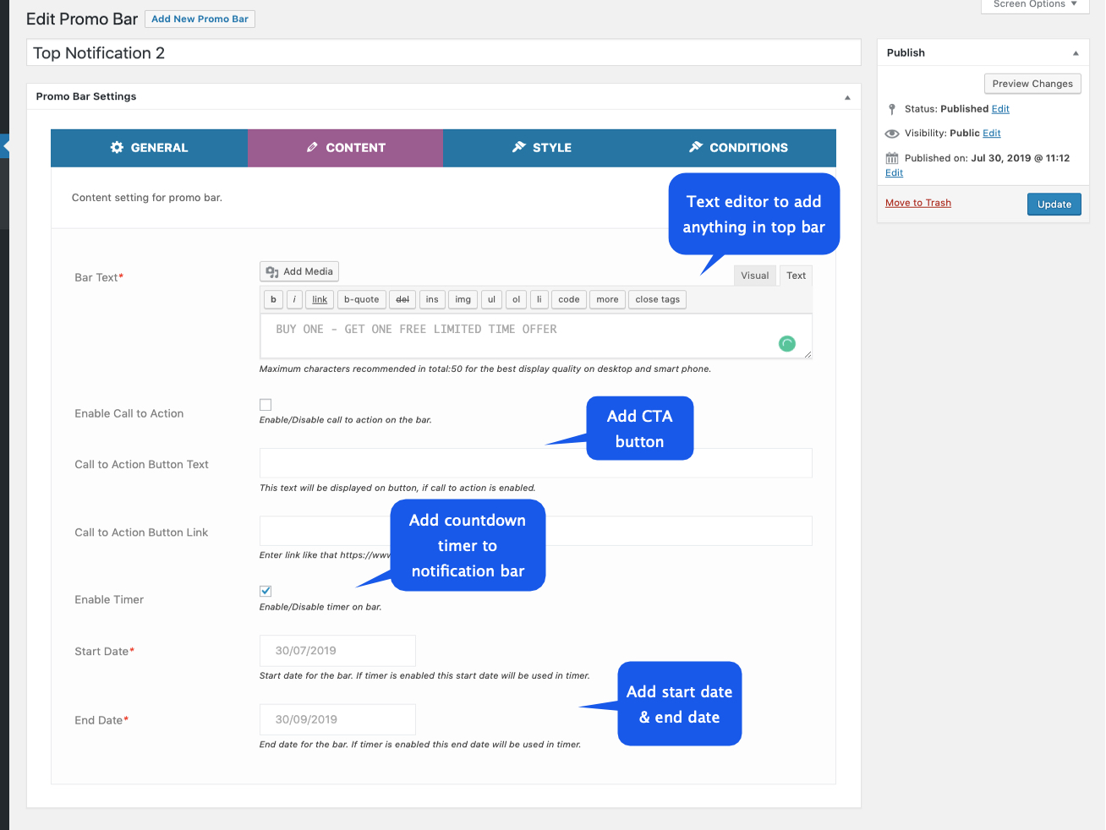Edit the Public visibility setting
Viewport: 1106px width, 830px height.
click(x=992, y=134)
